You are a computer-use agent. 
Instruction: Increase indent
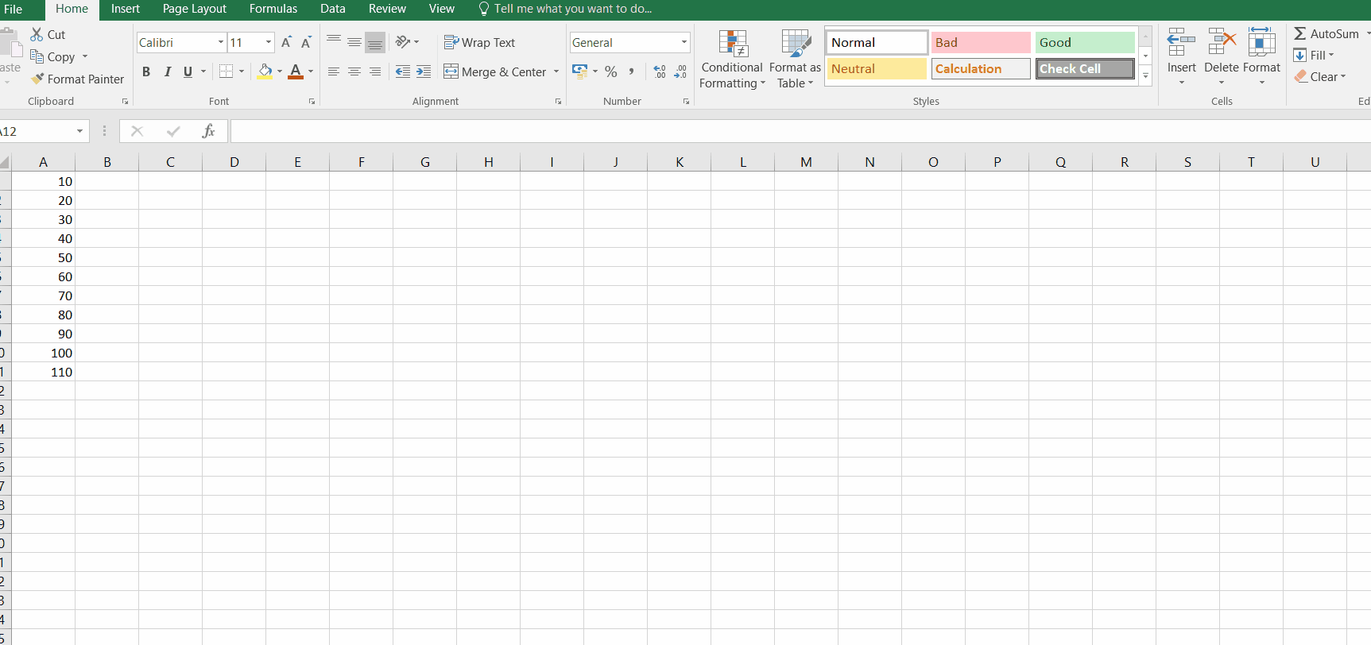point(424,71)
